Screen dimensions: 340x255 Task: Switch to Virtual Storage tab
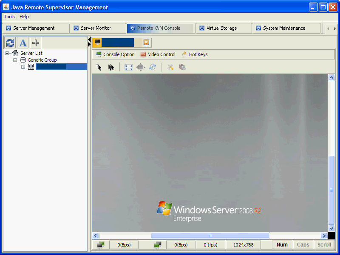point(224,28)
